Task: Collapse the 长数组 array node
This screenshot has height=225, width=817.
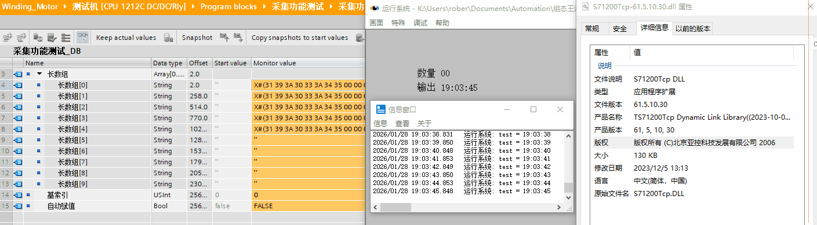Action: pyautogui.click(x=39, y=74)
